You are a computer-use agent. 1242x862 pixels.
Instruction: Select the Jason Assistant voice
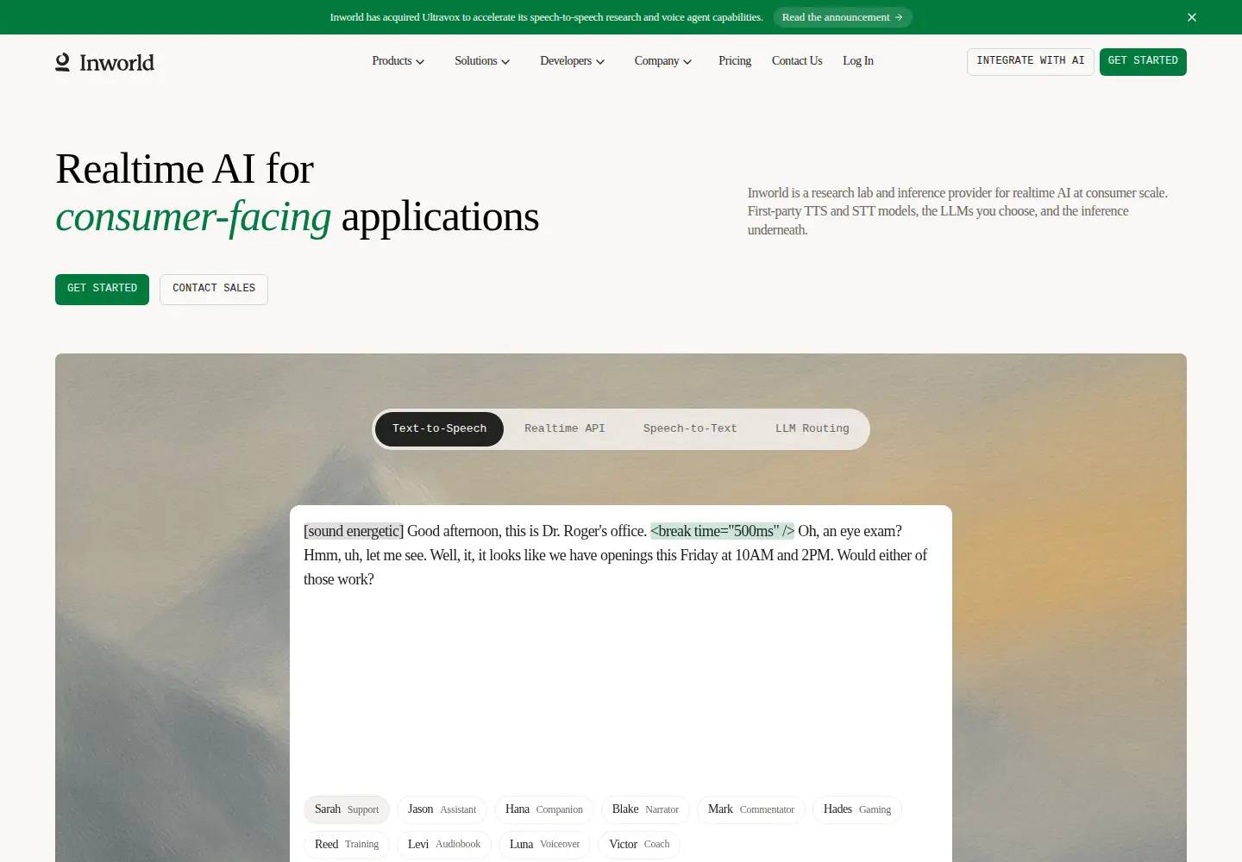[x=442, y=809]
